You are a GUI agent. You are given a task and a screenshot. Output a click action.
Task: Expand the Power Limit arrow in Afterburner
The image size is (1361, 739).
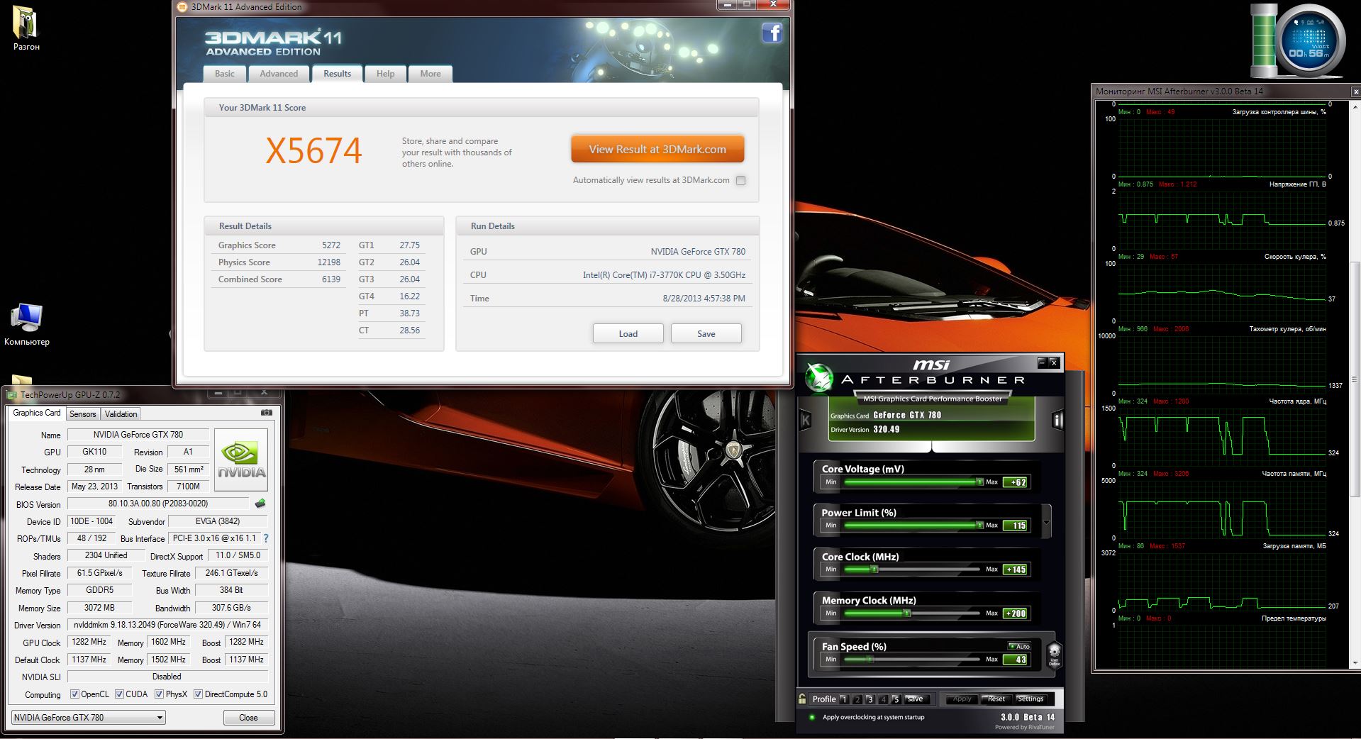(1046, 523)
